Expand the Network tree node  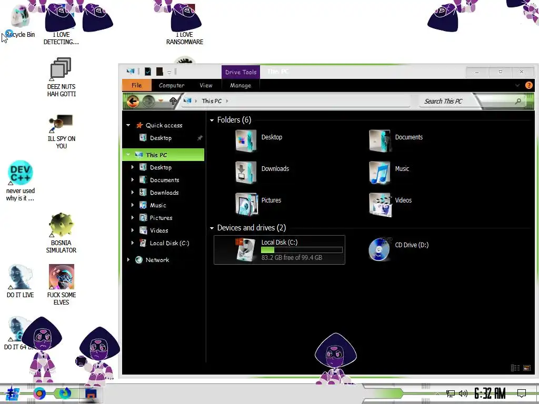tap(128, 260)
